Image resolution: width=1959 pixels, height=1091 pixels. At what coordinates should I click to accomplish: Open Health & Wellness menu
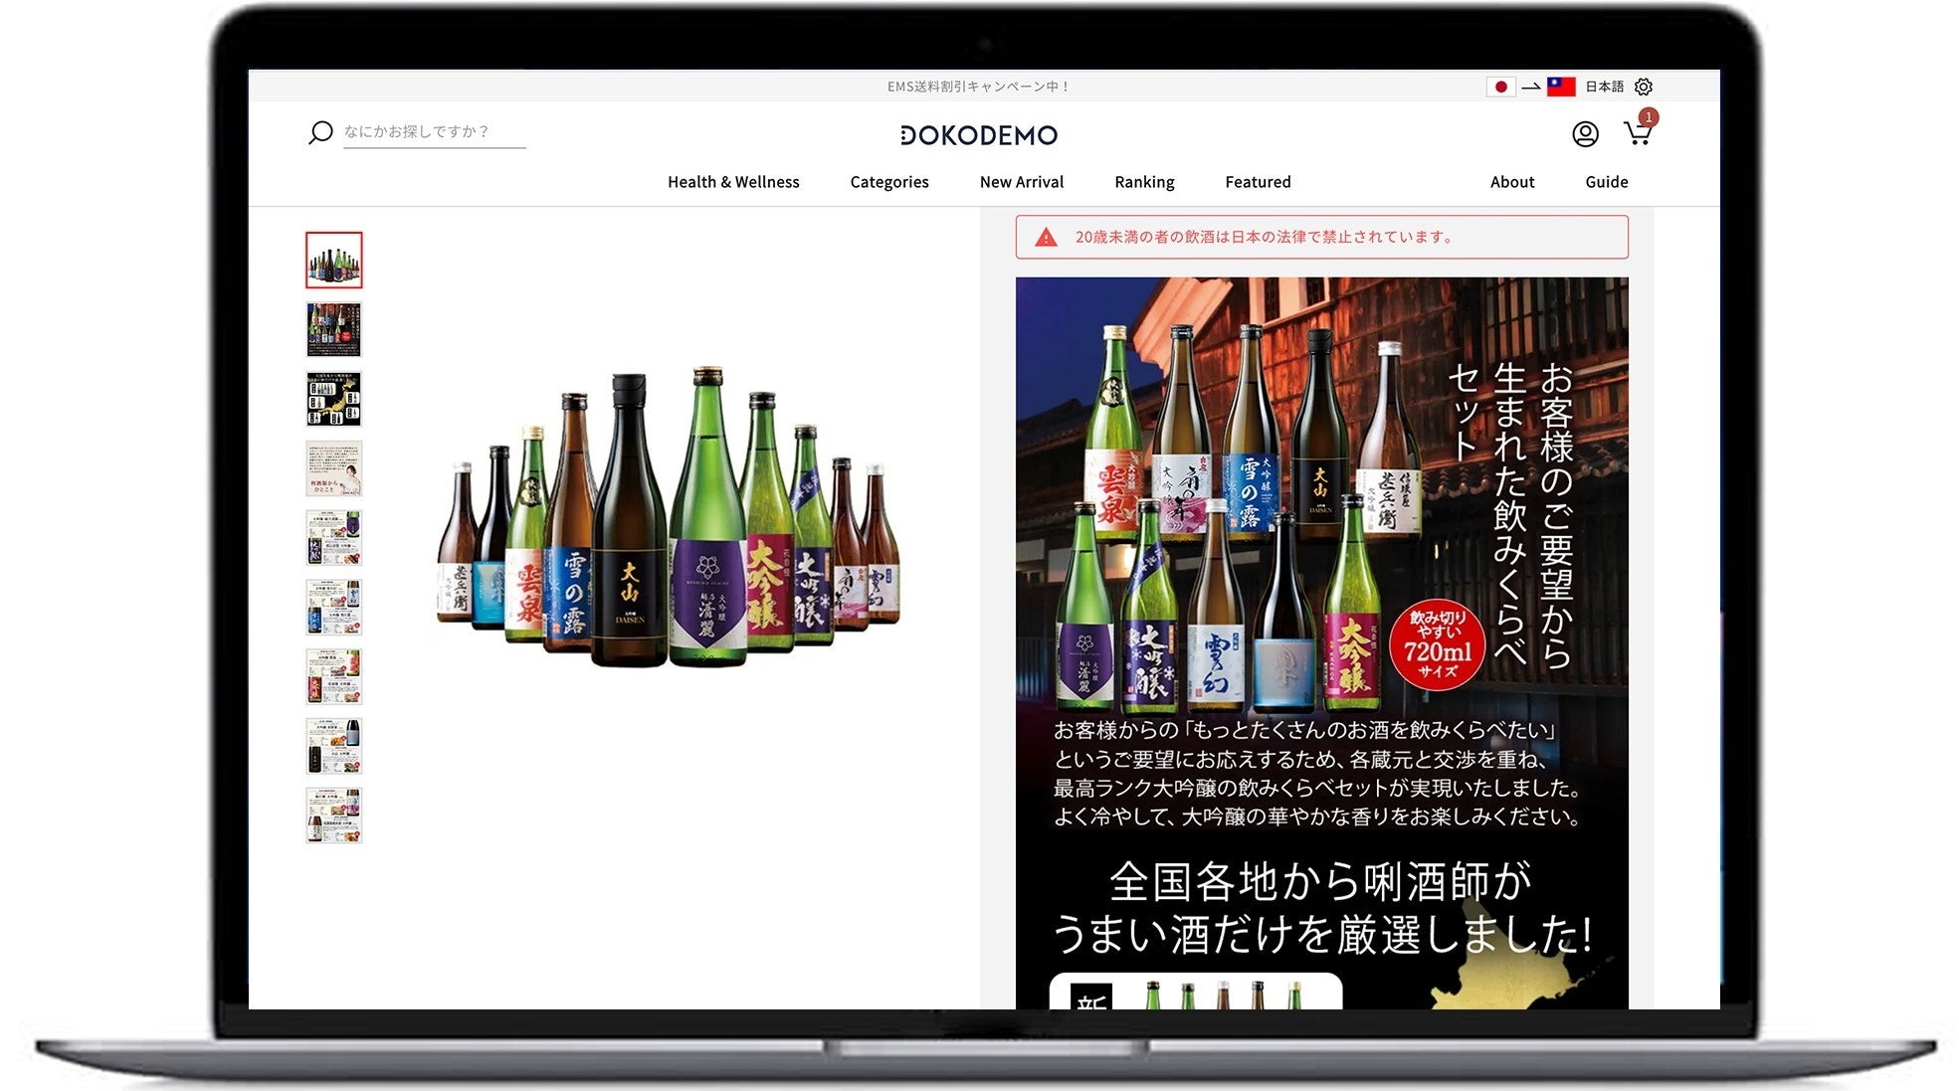click(733, 182)
